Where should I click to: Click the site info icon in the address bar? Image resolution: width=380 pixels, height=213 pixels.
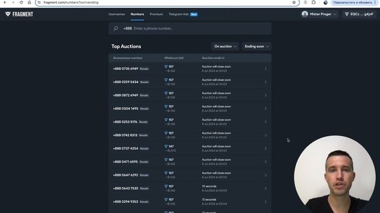[x=39, y=2]
